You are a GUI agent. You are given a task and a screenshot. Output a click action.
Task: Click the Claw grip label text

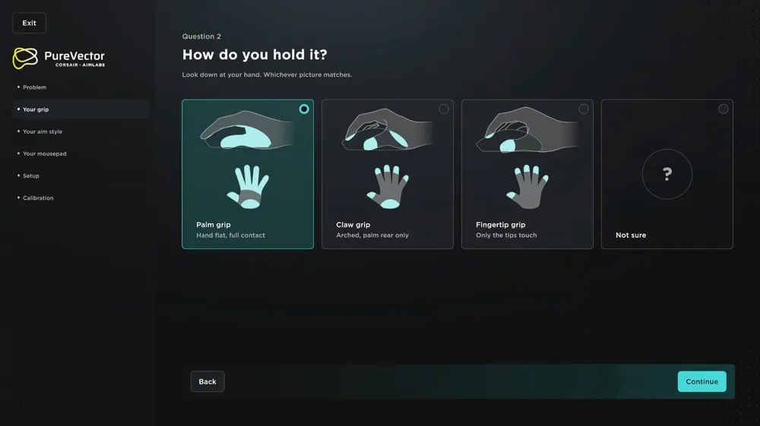tap(353, 225)
